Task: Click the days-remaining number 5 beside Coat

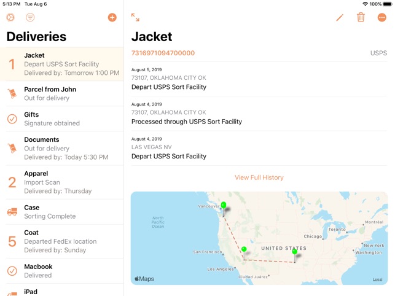Action: coord(12,241)
